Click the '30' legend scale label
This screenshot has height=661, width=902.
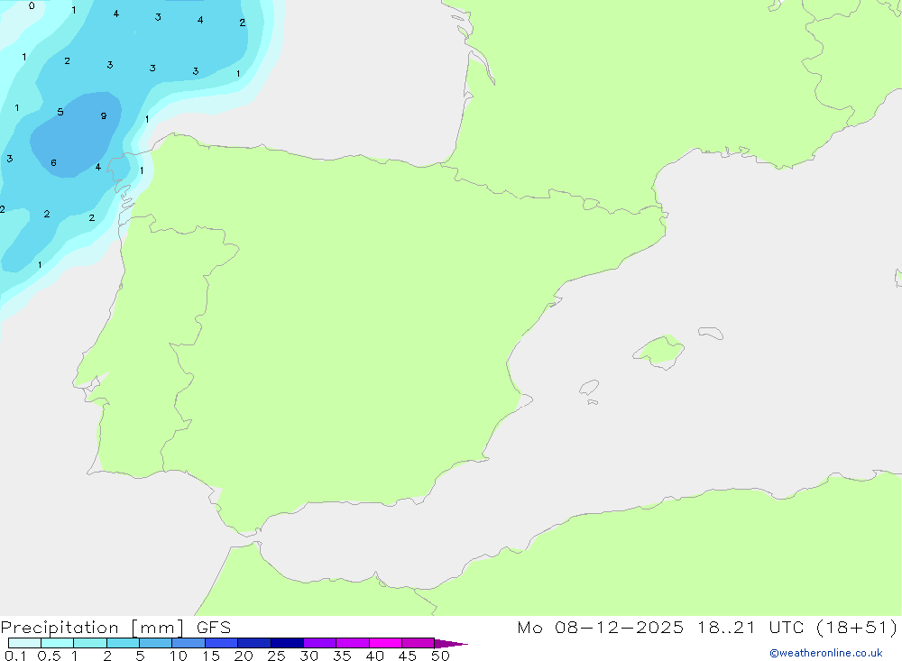point(309,656)
